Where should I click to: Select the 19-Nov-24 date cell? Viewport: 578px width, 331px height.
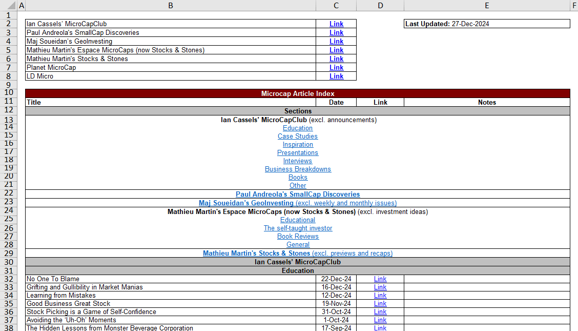(x=336, y=304)
